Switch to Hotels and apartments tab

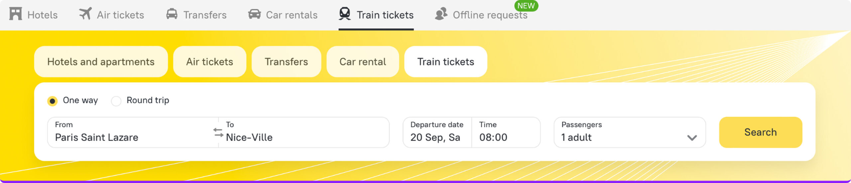(x=101, y=62)
